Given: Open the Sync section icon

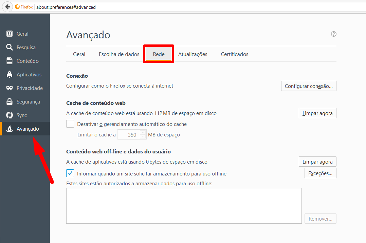Looking at the screenshot, I should pyautogui.click(x=10, y=115).
